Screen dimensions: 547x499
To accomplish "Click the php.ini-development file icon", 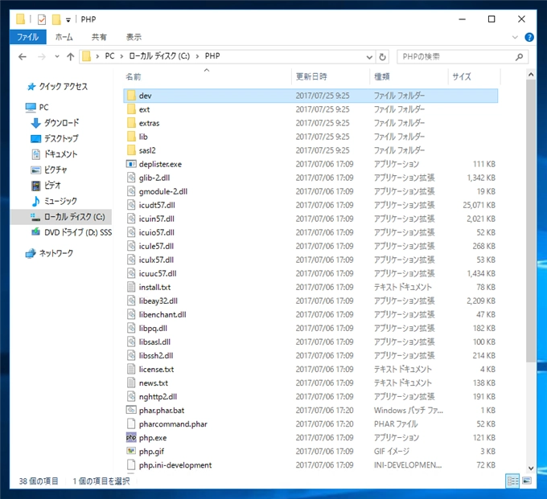I will coord(131,465).
